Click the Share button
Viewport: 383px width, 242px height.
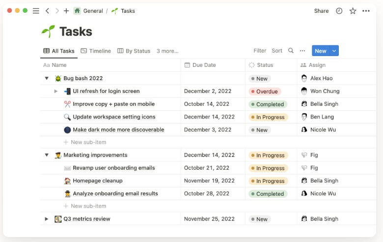point(321,11)
